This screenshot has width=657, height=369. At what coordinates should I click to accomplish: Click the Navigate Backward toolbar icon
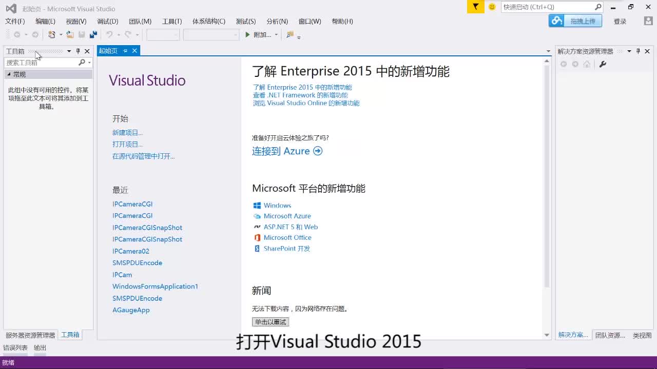[17, 35]
